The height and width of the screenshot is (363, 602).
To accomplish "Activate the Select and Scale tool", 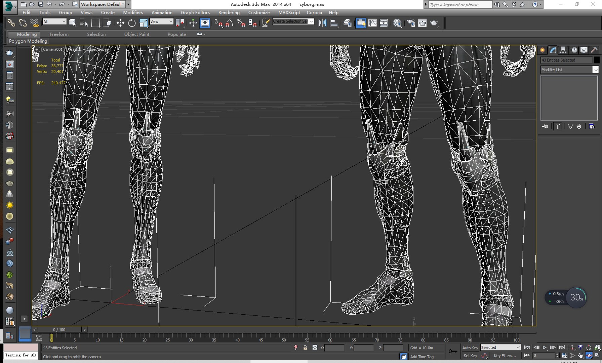I will 144,23.
